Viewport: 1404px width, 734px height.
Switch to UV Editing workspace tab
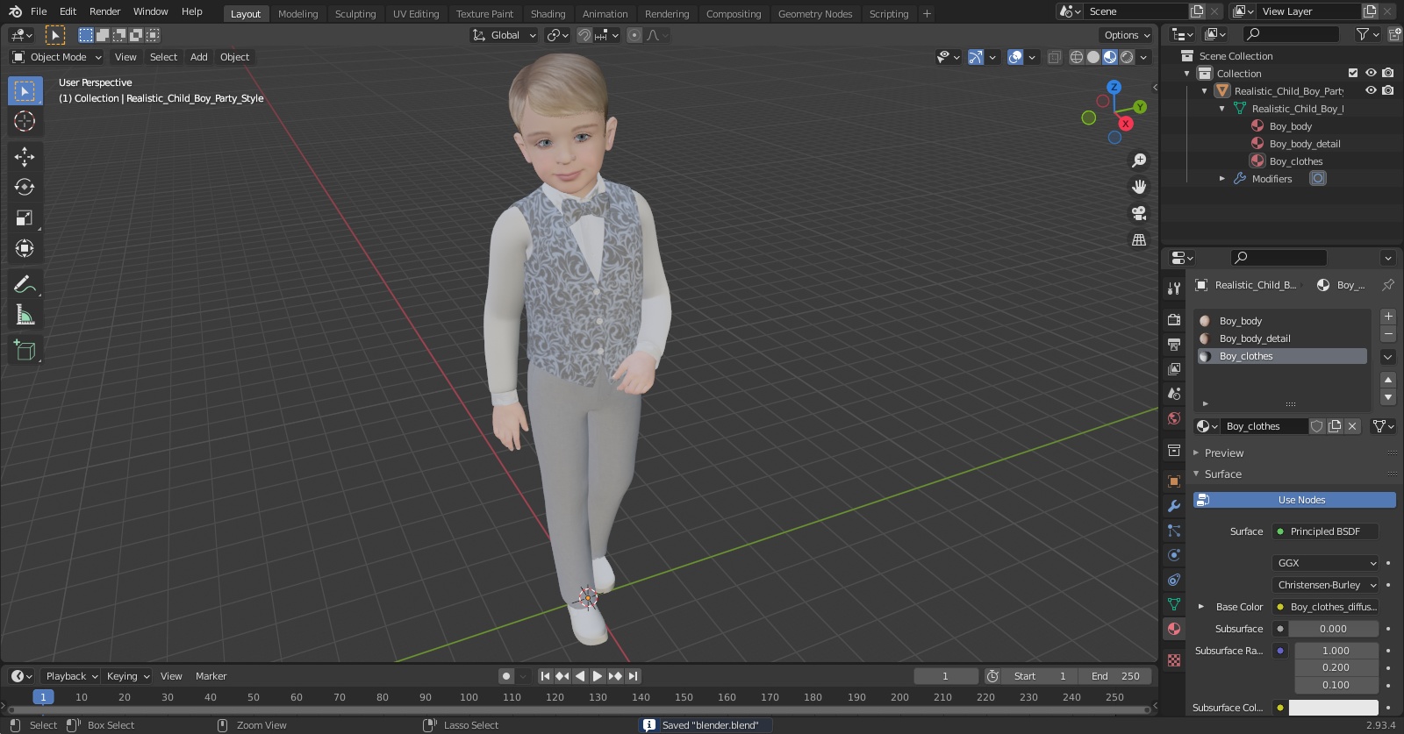(416, 14)
